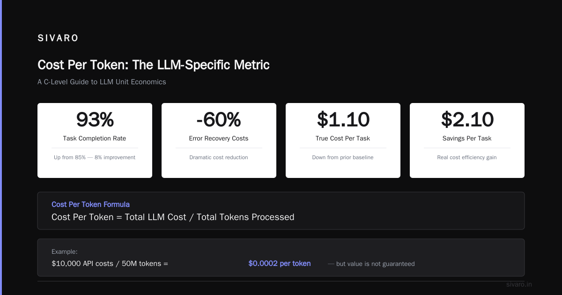
Task: Click the $1.10 value
Action: click(343, 120)
